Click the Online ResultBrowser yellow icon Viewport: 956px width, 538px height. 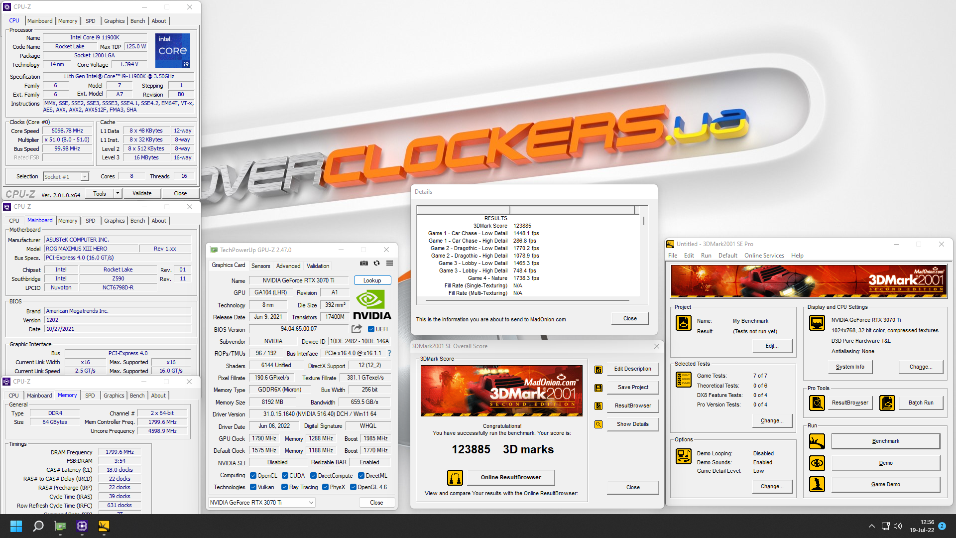coord(455,477)
